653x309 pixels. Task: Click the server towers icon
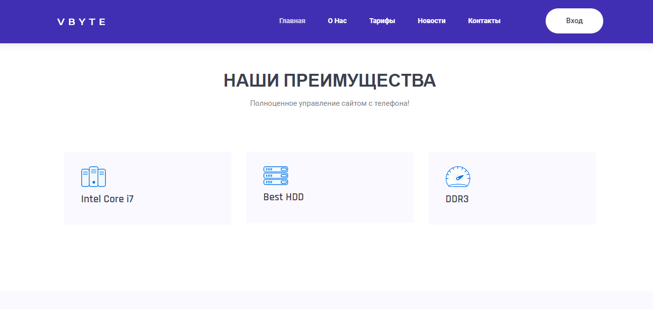point(94,177)
